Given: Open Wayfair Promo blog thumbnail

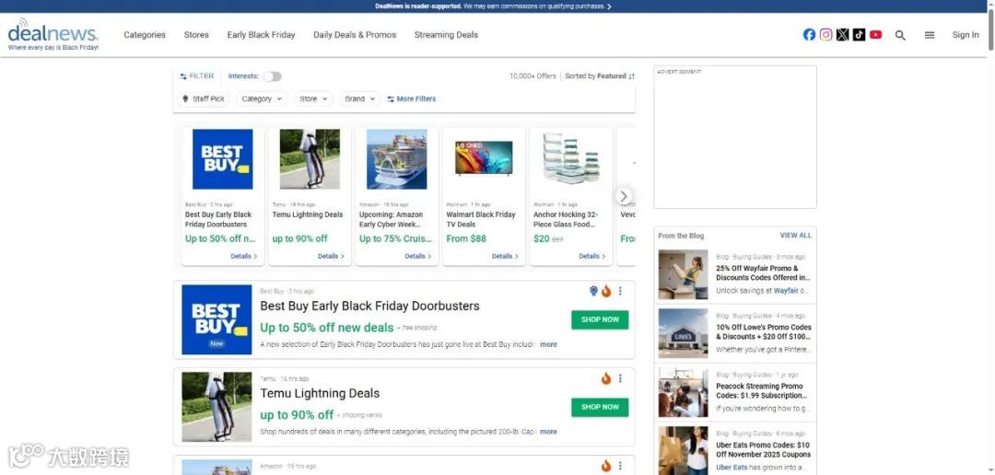Looking at the screenshot, I should coord(683,274).
